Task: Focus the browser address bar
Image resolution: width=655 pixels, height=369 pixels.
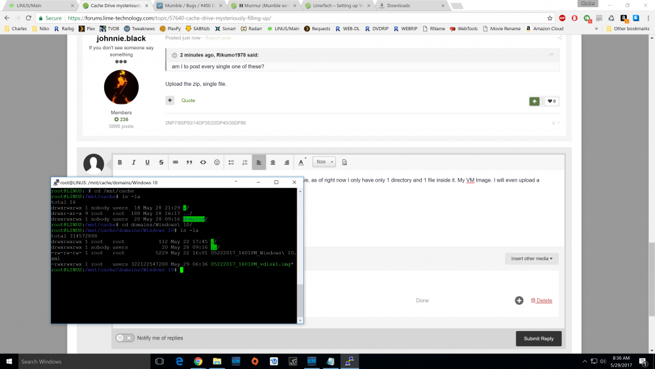Action: [x=292, y=18]
